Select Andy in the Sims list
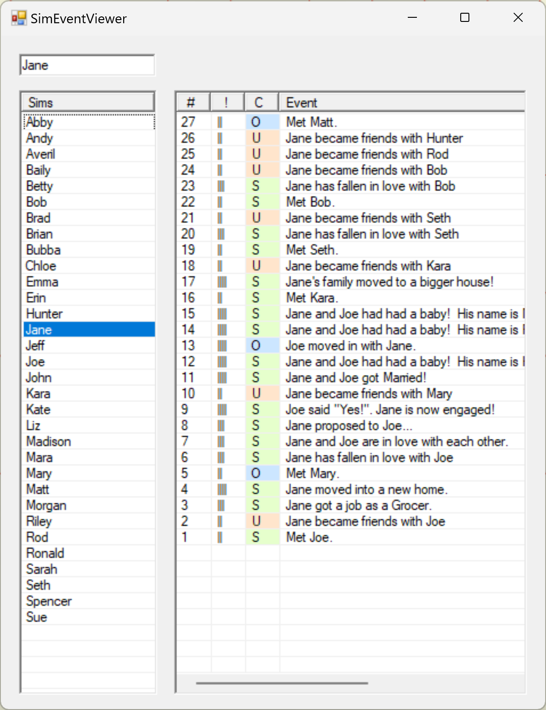Image resolution: width=546 pixels, height=710 pixels. click(x=89, y=138)
